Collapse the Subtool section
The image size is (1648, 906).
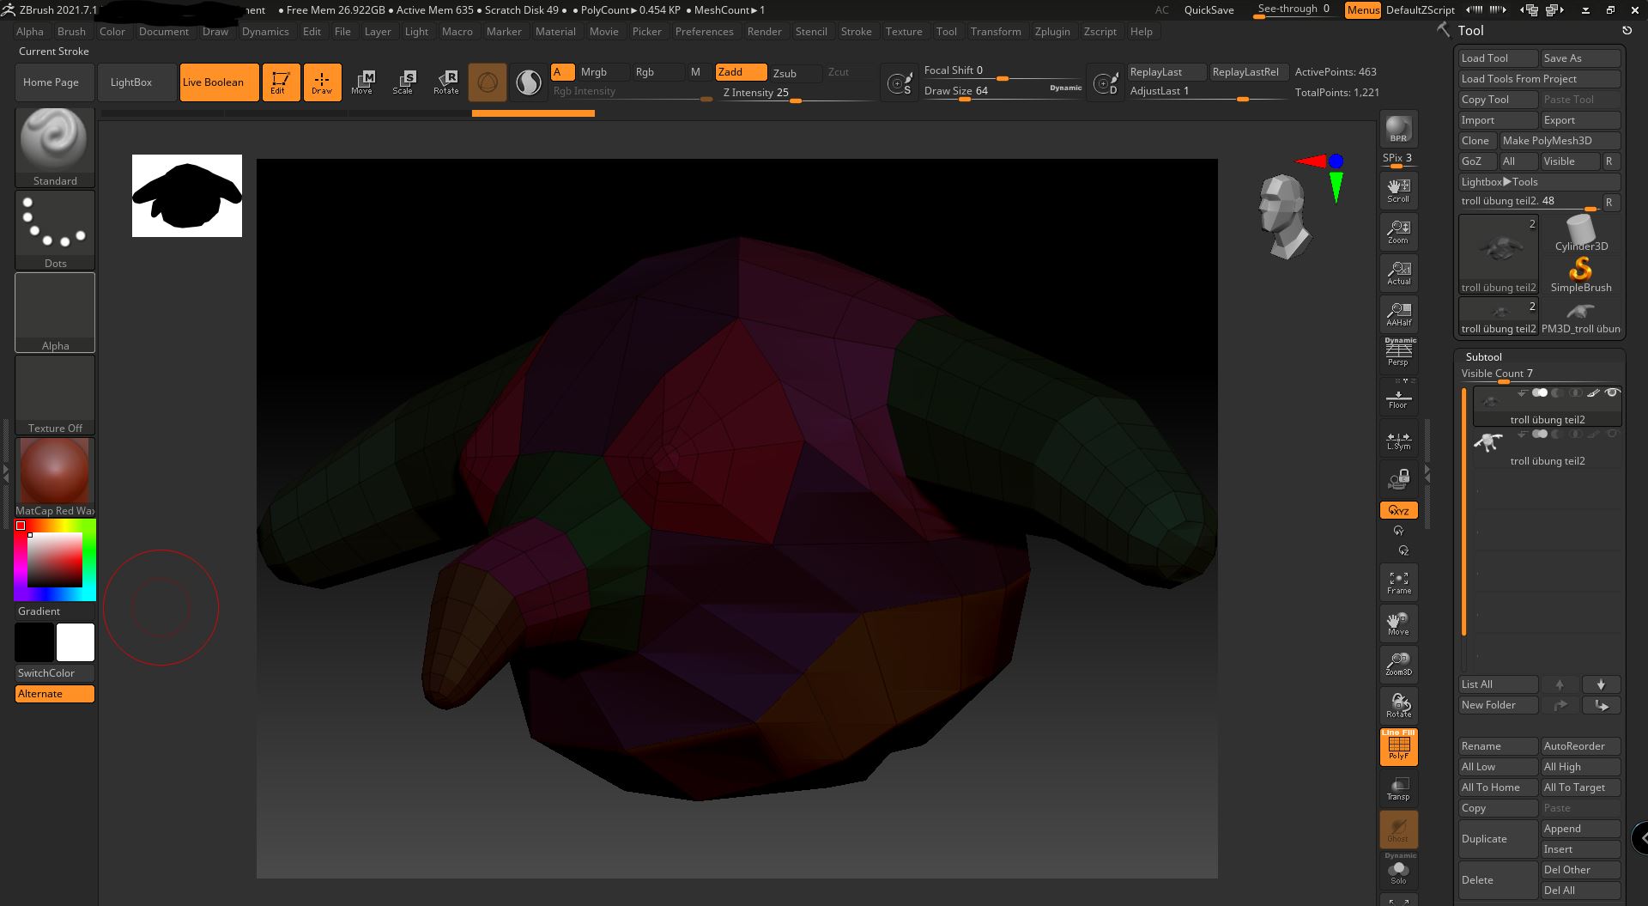point(1483,356)
